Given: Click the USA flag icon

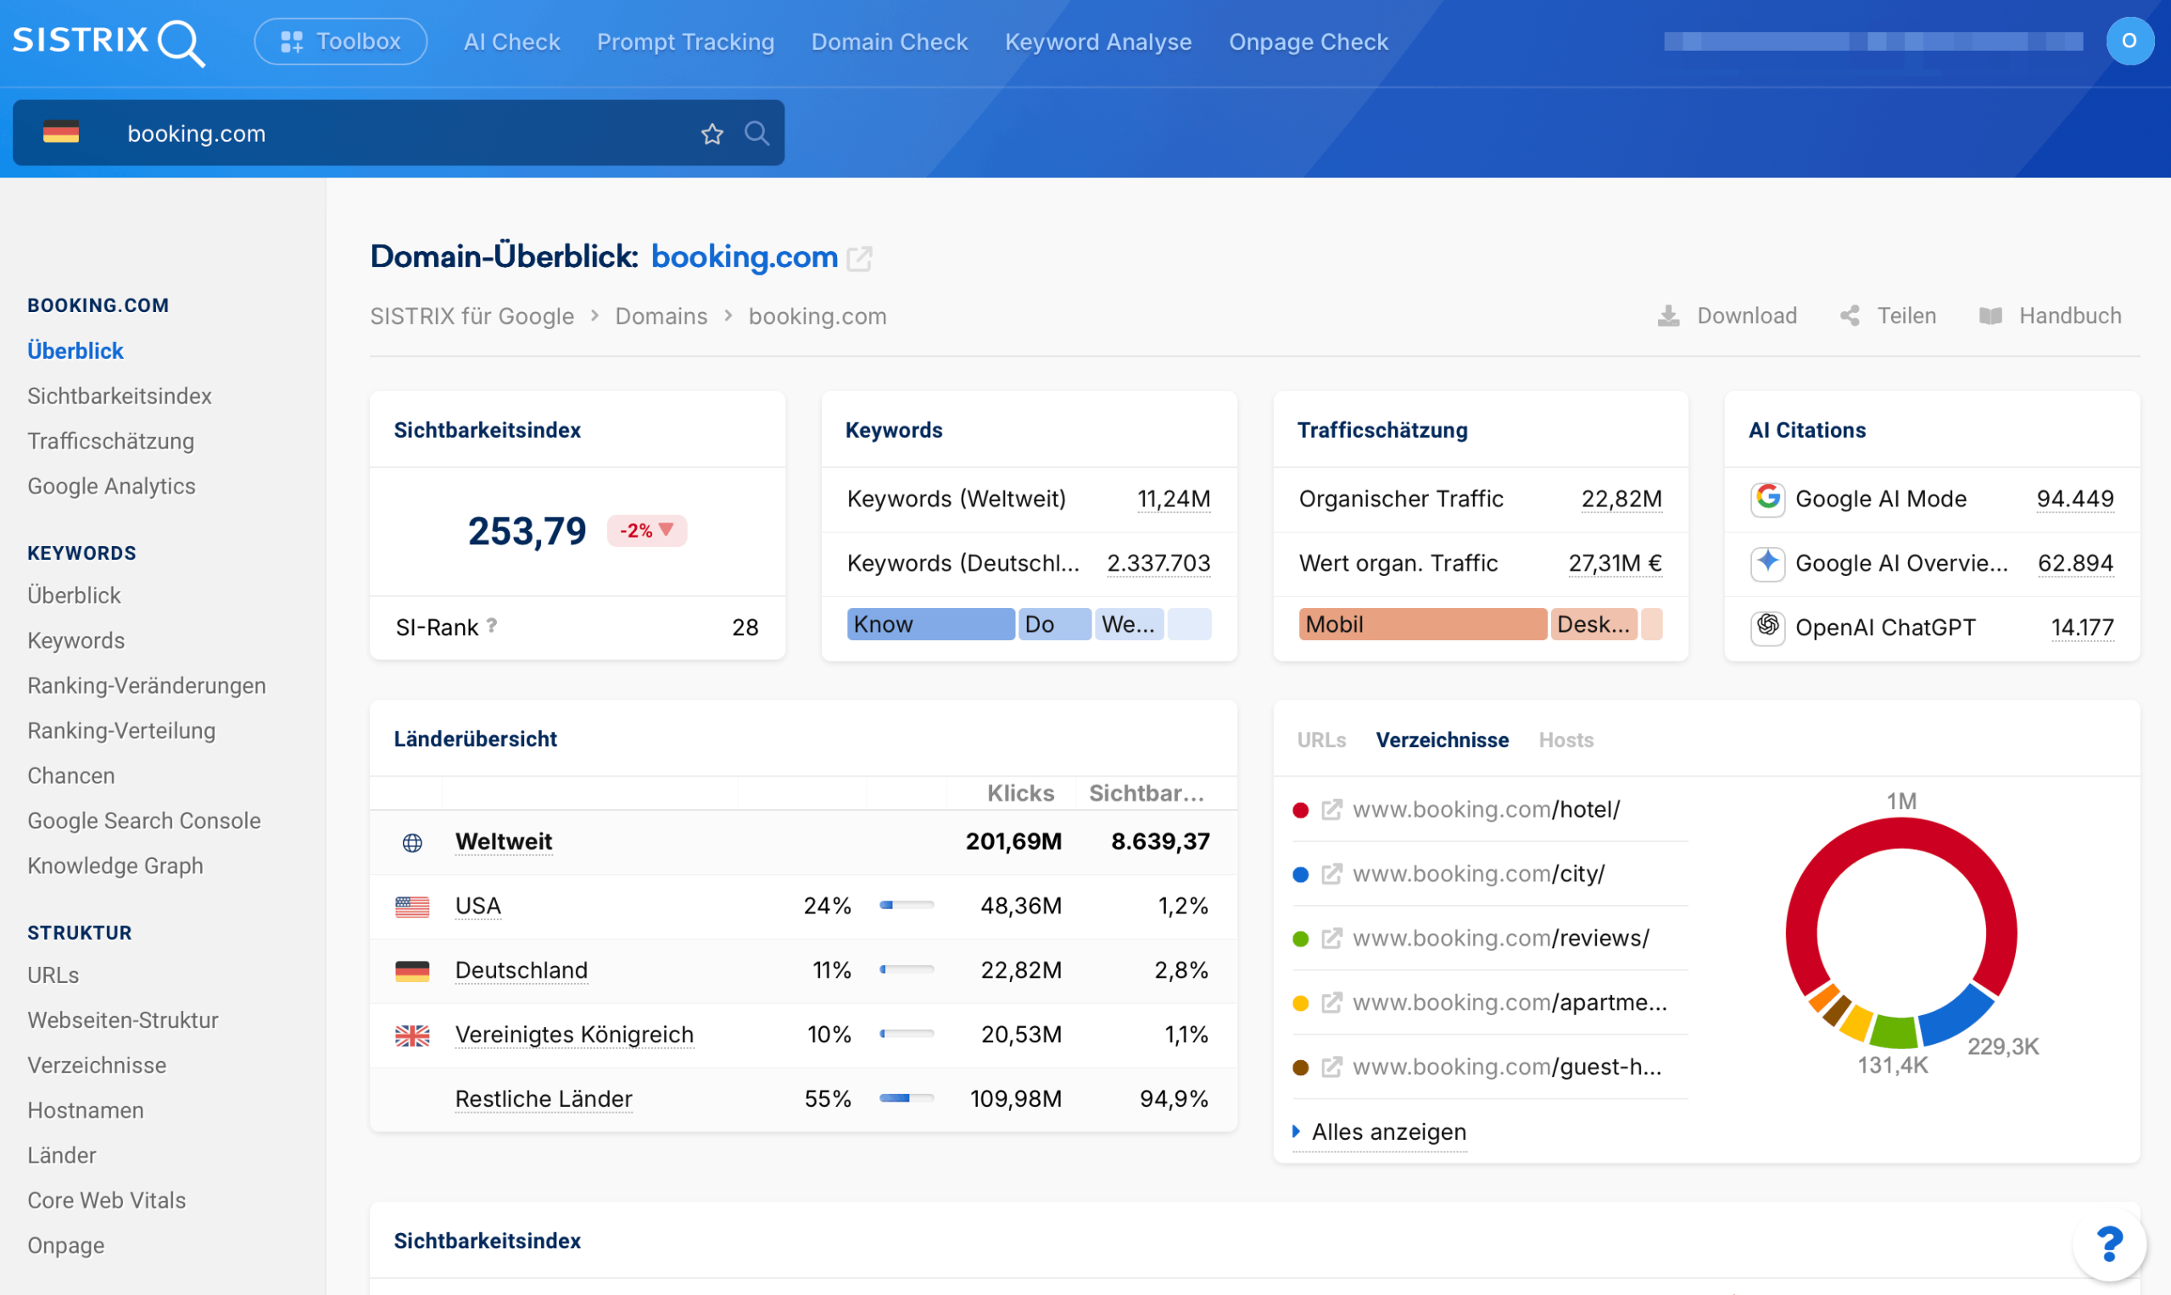Looking at the screenshot, I should pos(412,907).
